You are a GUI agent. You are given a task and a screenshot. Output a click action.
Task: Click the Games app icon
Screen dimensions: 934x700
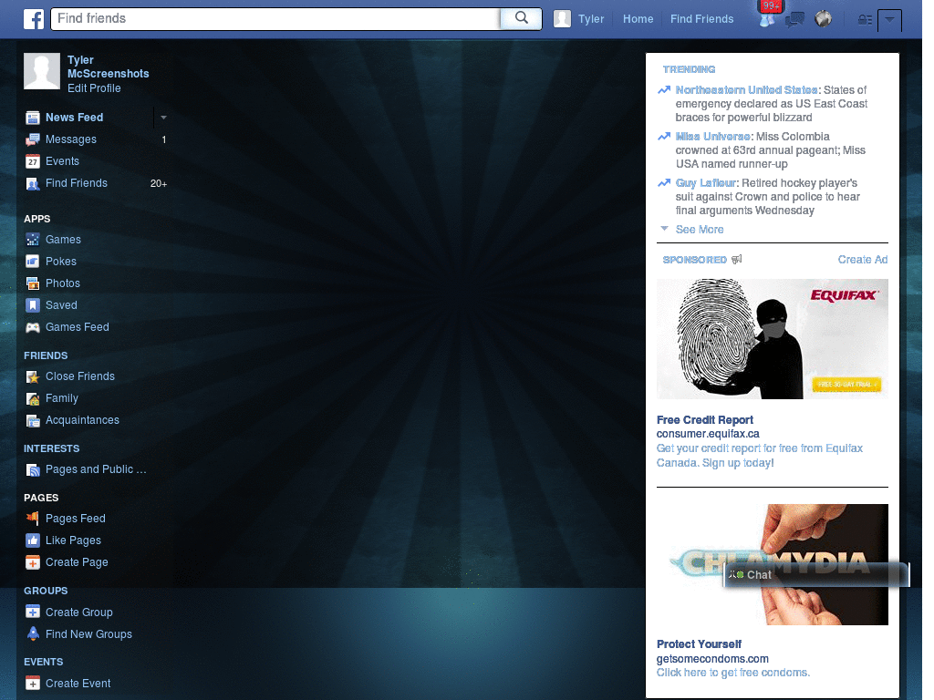pos(33,240)
